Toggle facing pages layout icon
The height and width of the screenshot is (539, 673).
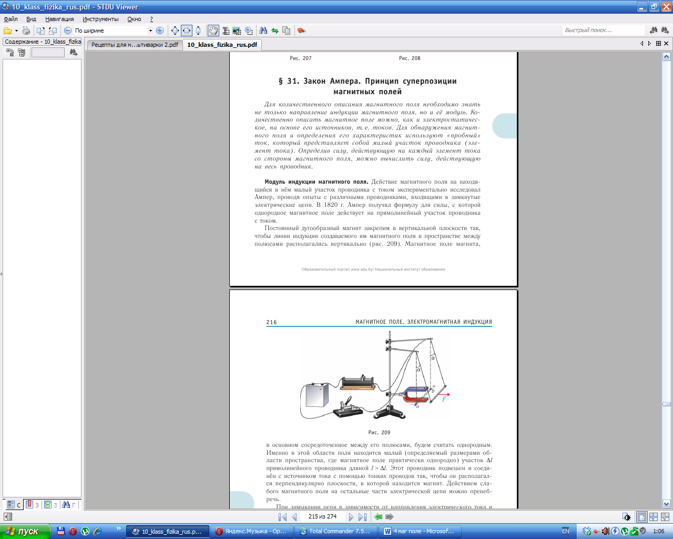pos(654,517)
